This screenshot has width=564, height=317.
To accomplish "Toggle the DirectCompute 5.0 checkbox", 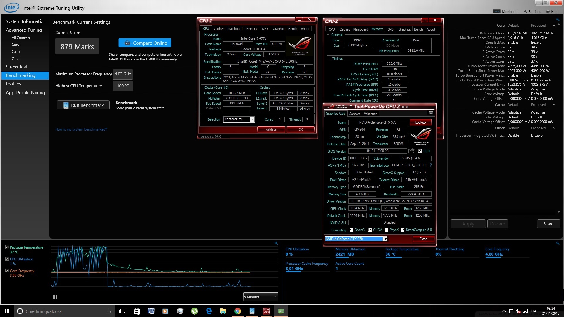I will point(403,230).
